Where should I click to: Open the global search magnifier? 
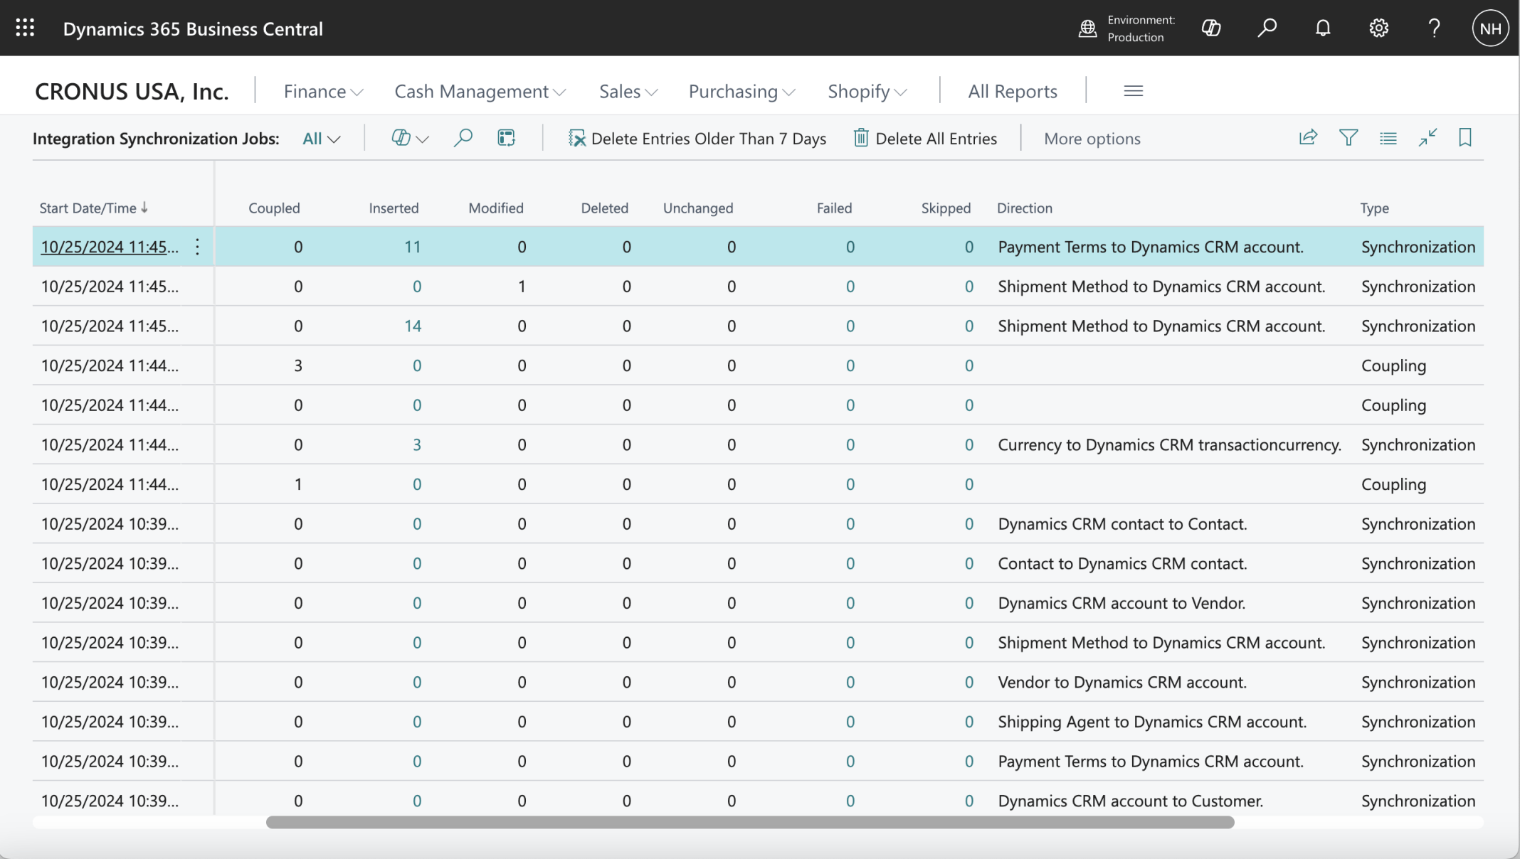pos(1267,28)
